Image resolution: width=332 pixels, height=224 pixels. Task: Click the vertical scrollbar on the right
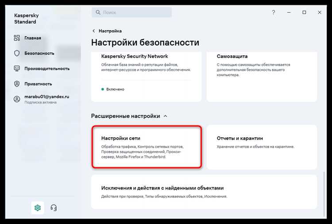point(324,193)
